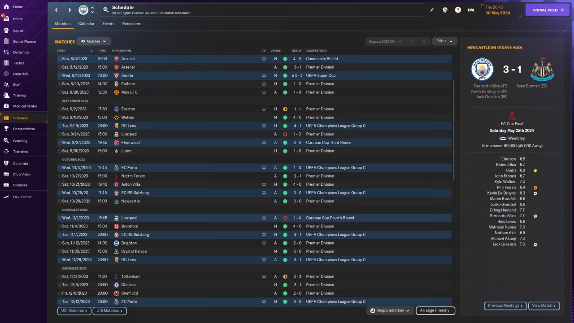Go to the Squad screen
Screen dimensions: 574x323
[18, 31]
